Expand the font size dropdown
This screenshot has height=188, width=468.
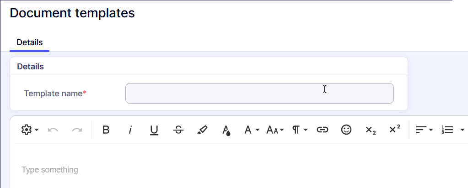275,130
